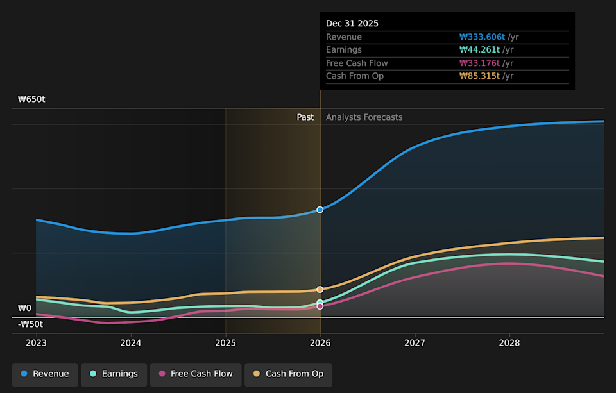Screen dimensions: 616x393
Task: Click the blue Revenue dot icon in legend
Action: [26, 373]
